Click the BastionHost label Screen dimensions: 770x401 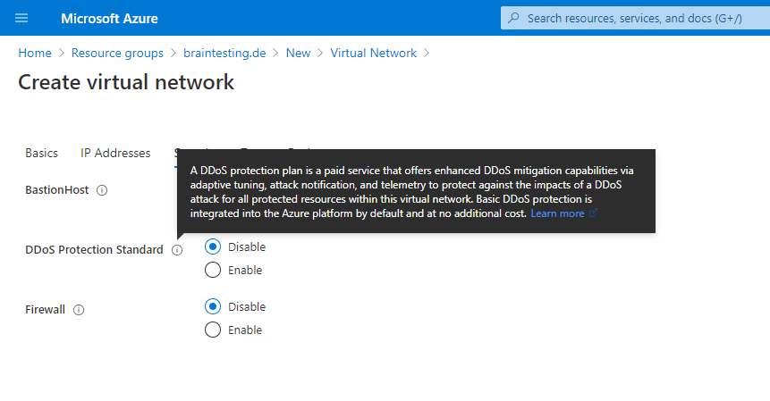pyautogui.click(x=57, y=190)
